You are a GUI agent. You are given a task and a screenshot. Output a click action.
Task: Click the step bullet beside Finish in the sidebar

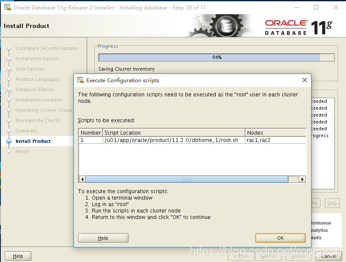coord(9,151)
